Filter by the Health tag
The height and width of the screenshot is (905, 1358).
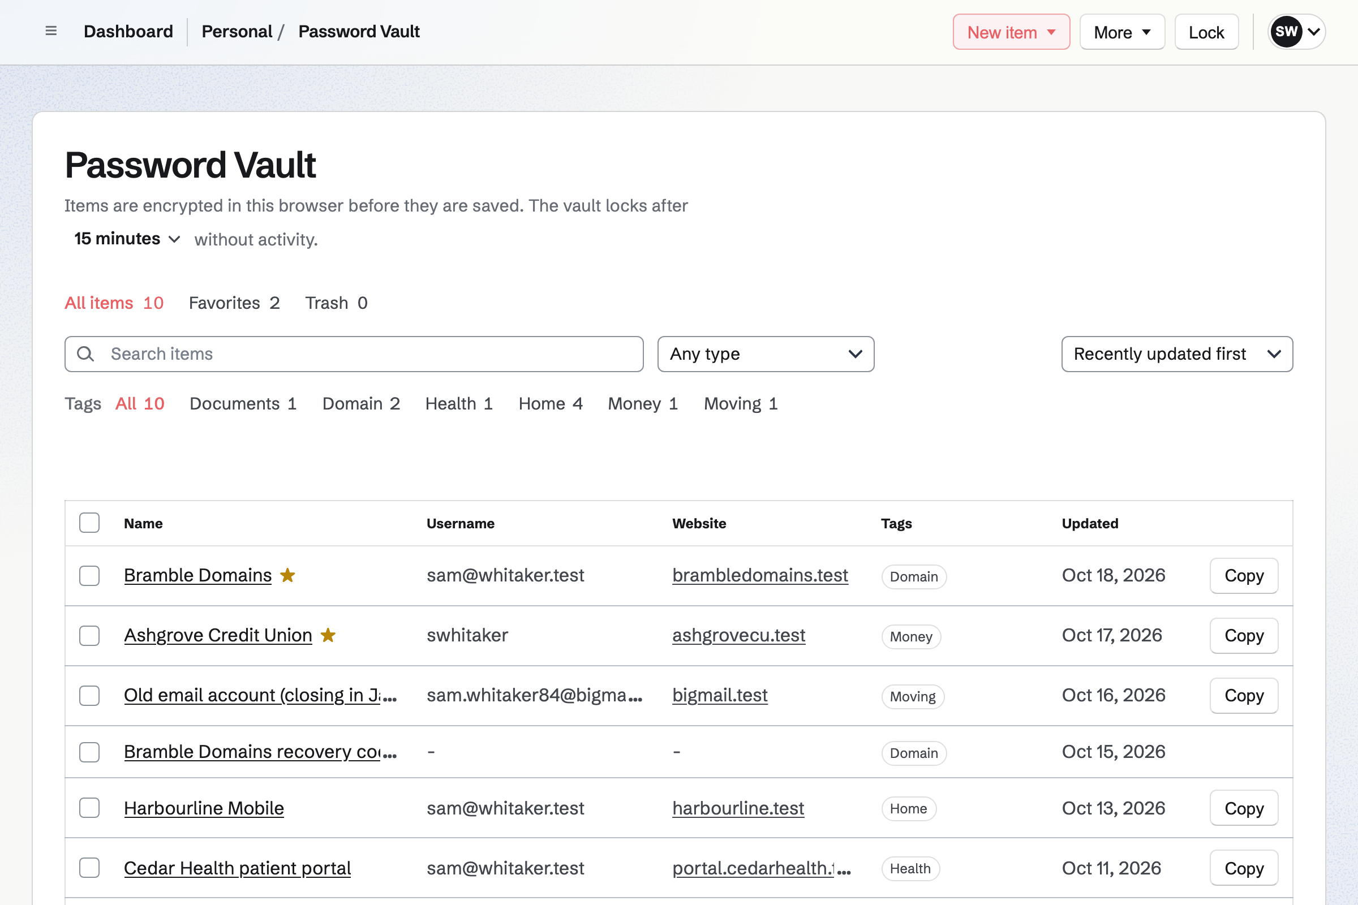pyautogui.click(x=459, y=404)
